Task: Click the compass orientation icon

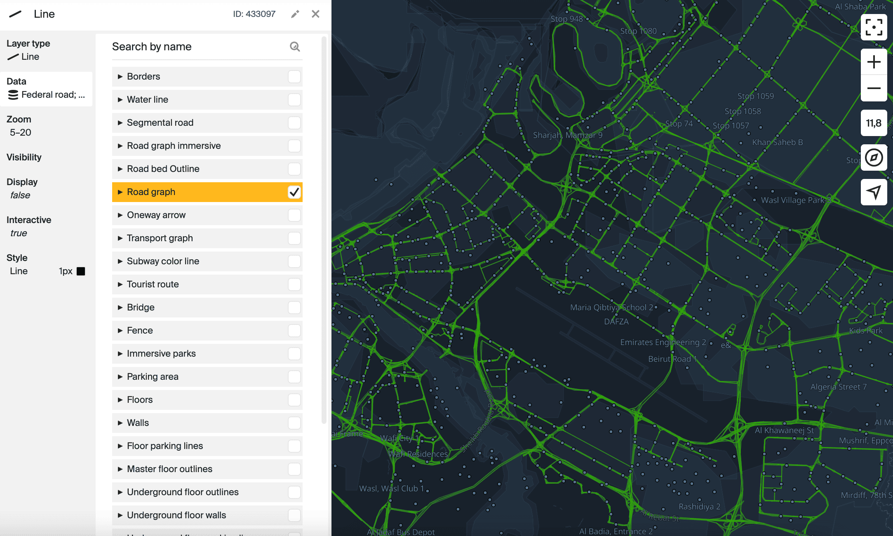Action: coord(874,158)
